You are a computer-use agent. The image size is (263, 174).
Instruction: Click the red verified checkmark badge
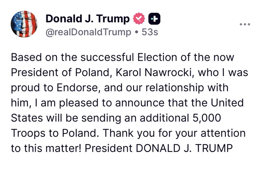tap(139, 19)
